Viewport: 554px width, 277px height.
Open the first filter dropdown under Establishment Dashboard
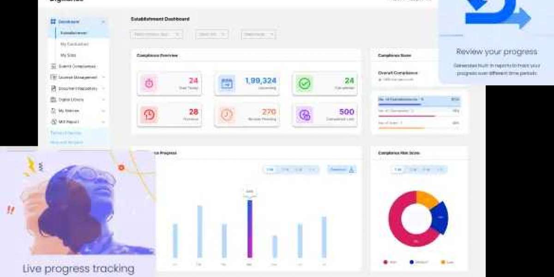coord(157,34)
